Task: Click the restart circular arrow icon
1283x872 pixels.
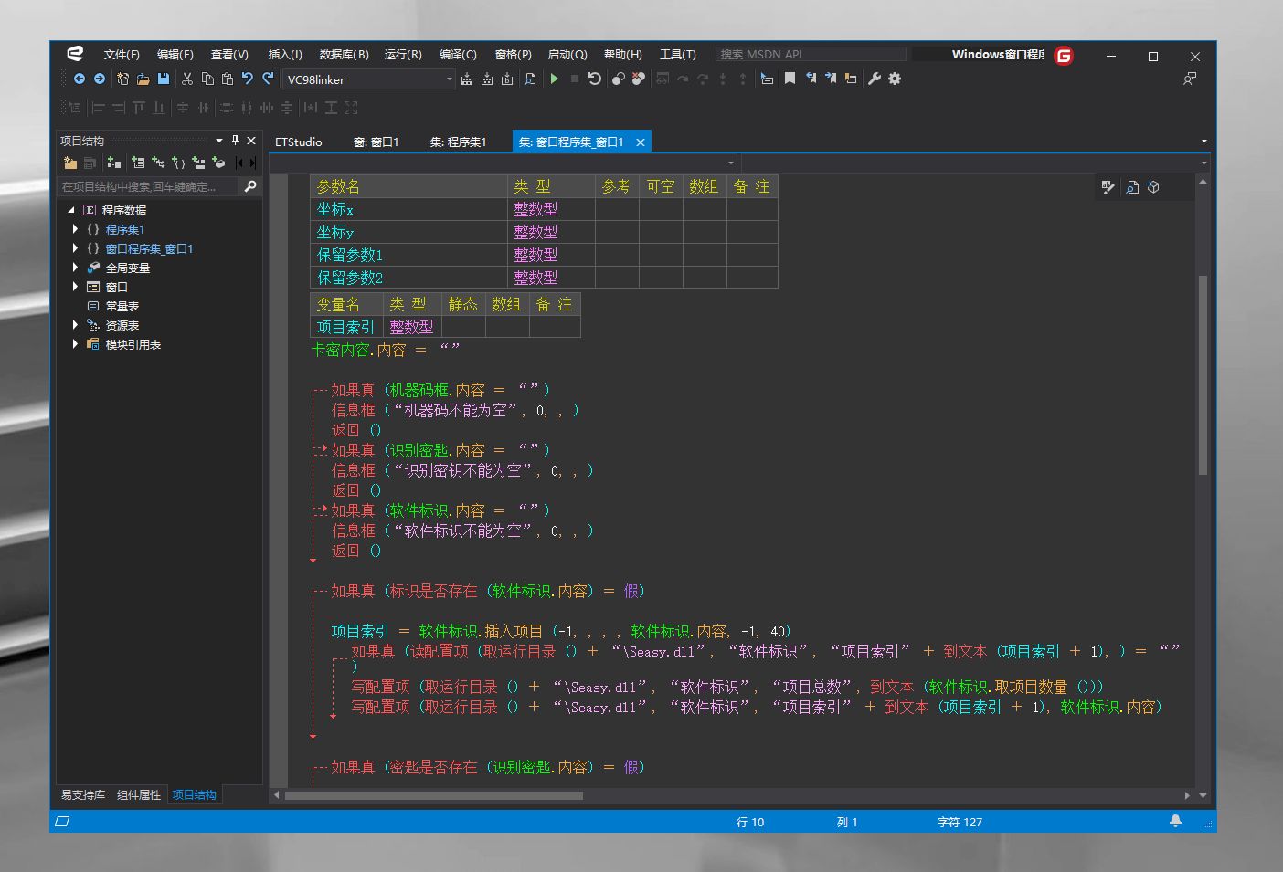Action: pos(595,79)
